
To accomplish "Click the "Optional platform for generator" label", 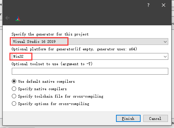I will pos(43,49).
